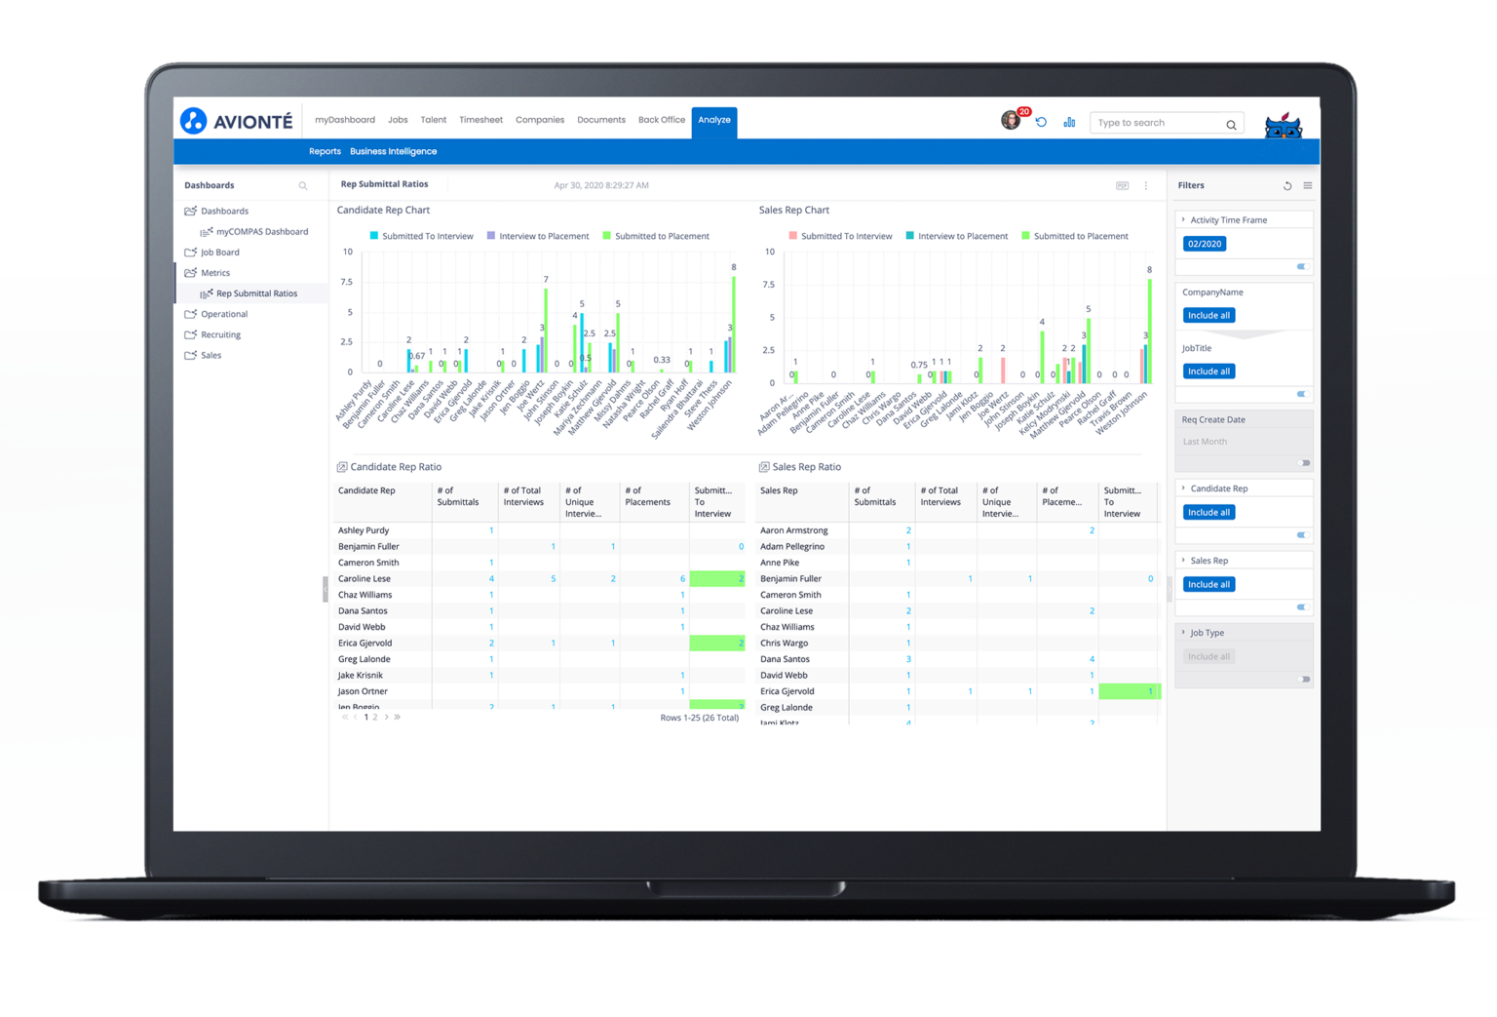Toggle Submitted to Placement swatch in Candidate chart
The height and width of the screenshot is (1017, 1497).
click(x=607, y=236)
